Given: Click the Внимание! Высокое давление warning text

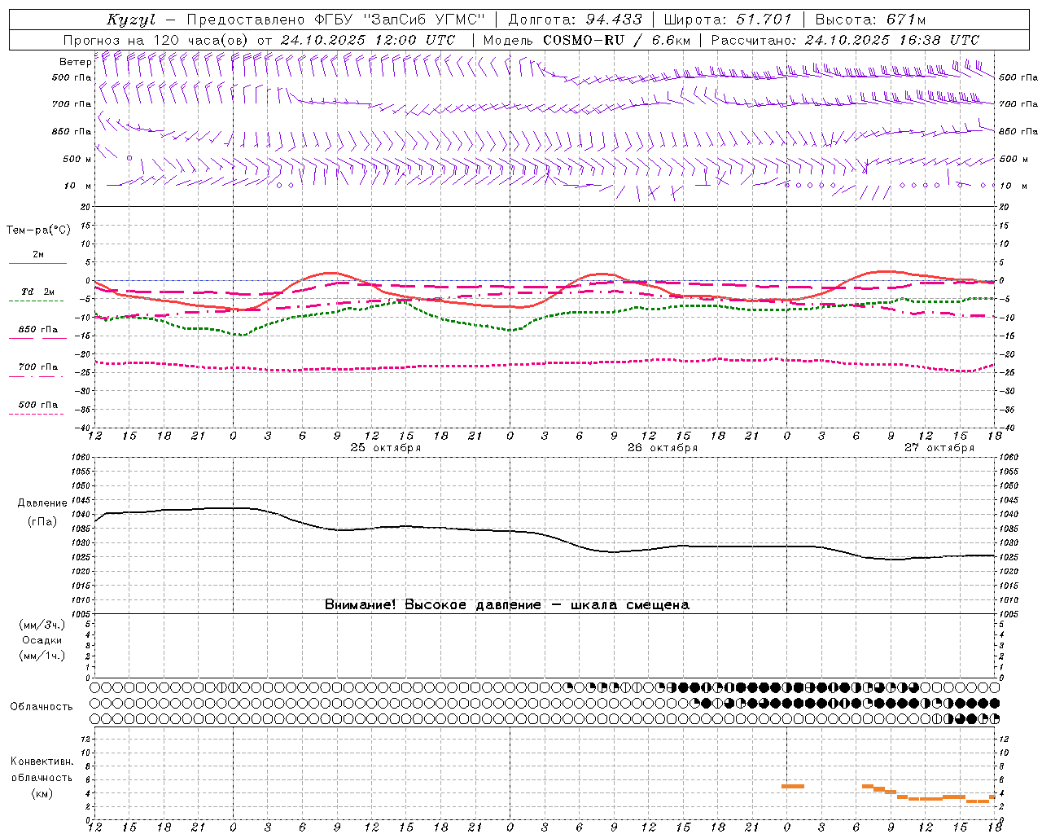Looking at the screenshot, I should coord(506,604).
